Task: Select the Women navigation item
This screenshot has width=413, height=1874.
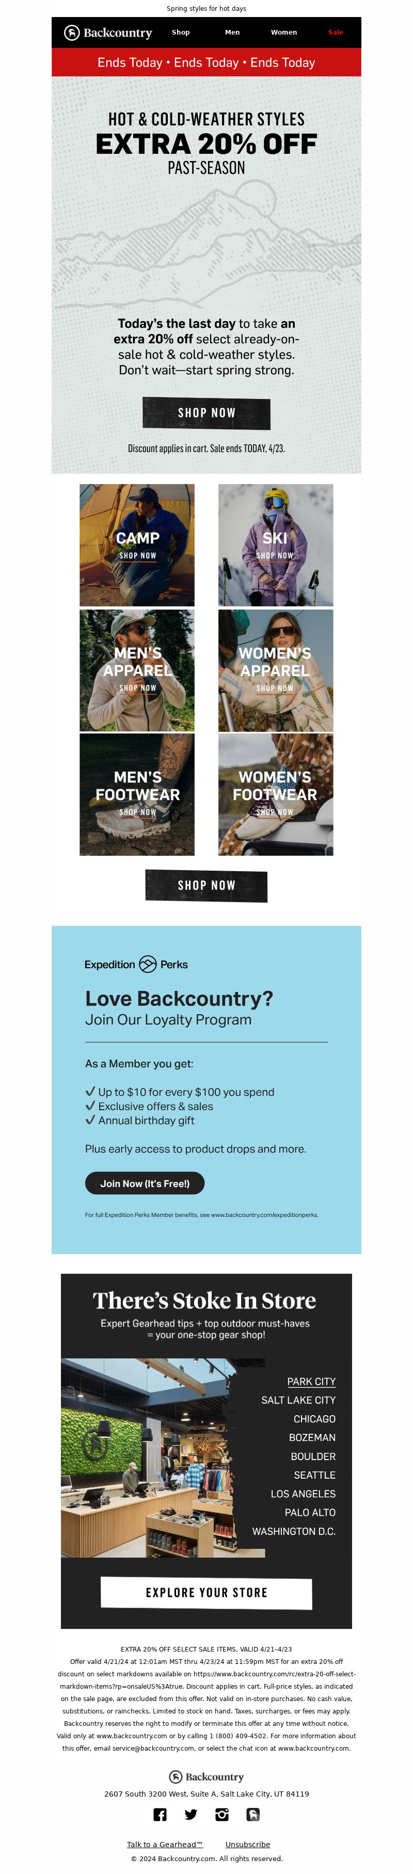Action: coord(283,33)
